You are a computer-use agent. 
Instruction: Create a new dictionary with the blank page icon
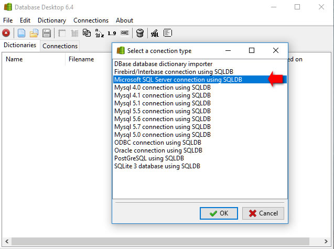[21, 33]
